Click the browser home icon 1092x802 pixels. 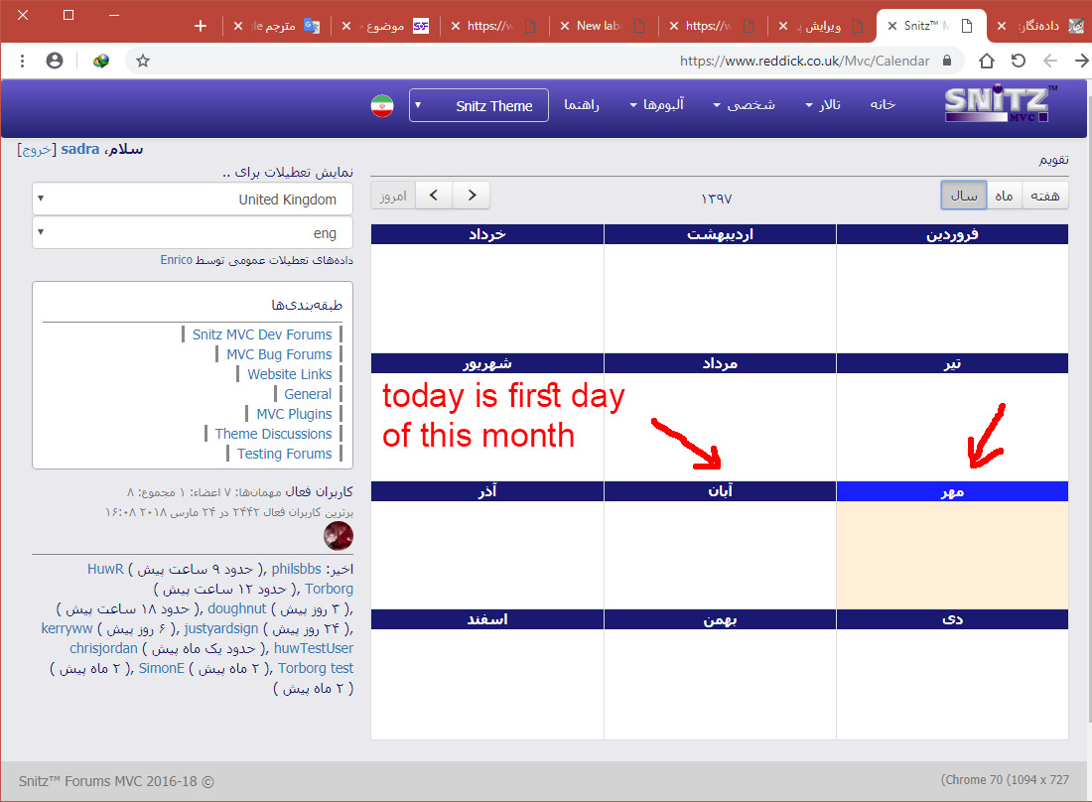point(986,61)
